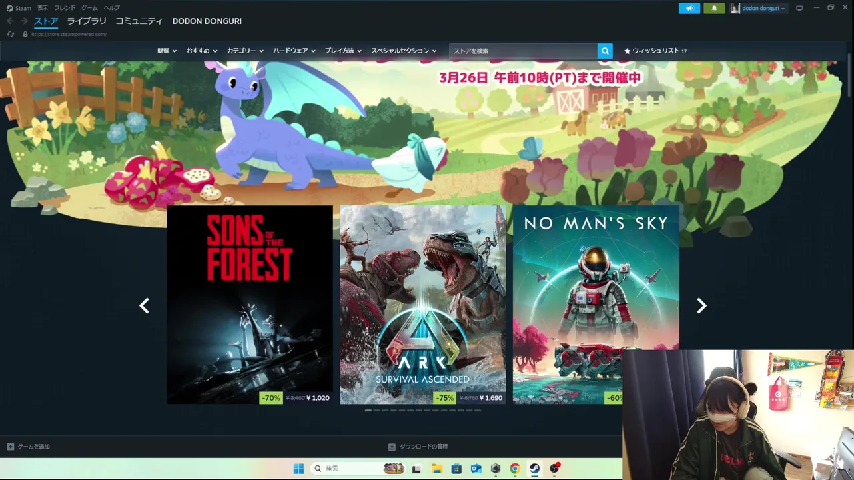Screen dimensions: 854x480
Task: Go forward with the right navigation arrow
Action: point(24,21)
